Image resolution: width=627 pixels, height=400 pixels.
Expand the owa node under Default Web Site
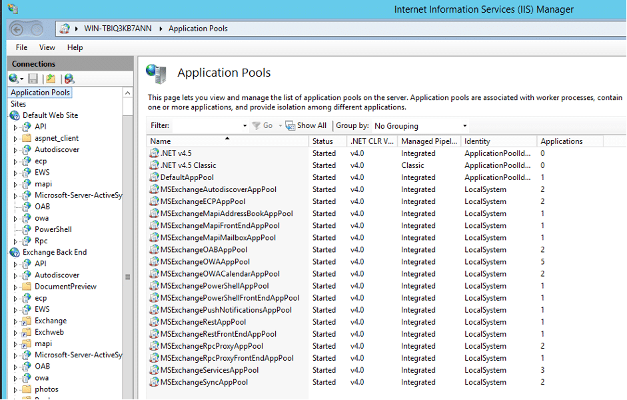pos(15,219)
